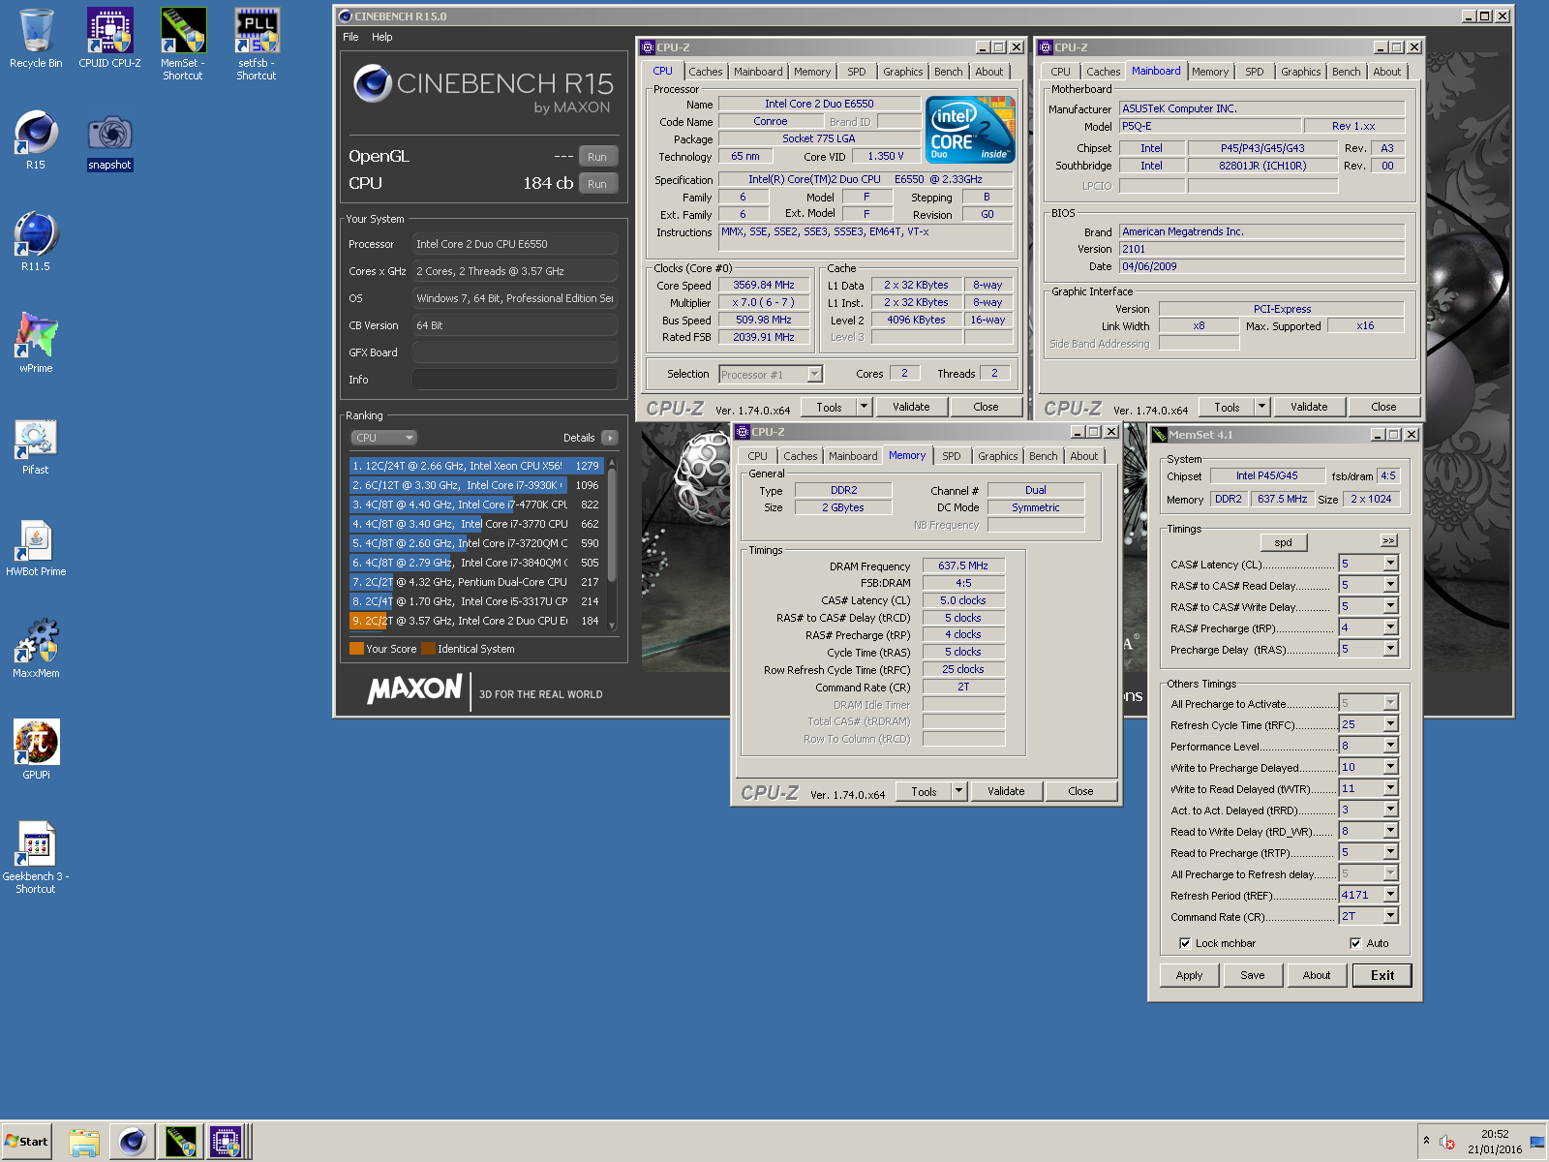This screenshot has width=1549, height=1162.
Task: Select the MemSet shortcut desktop icon
Action: pyautogui.click(x=183, y=45)
